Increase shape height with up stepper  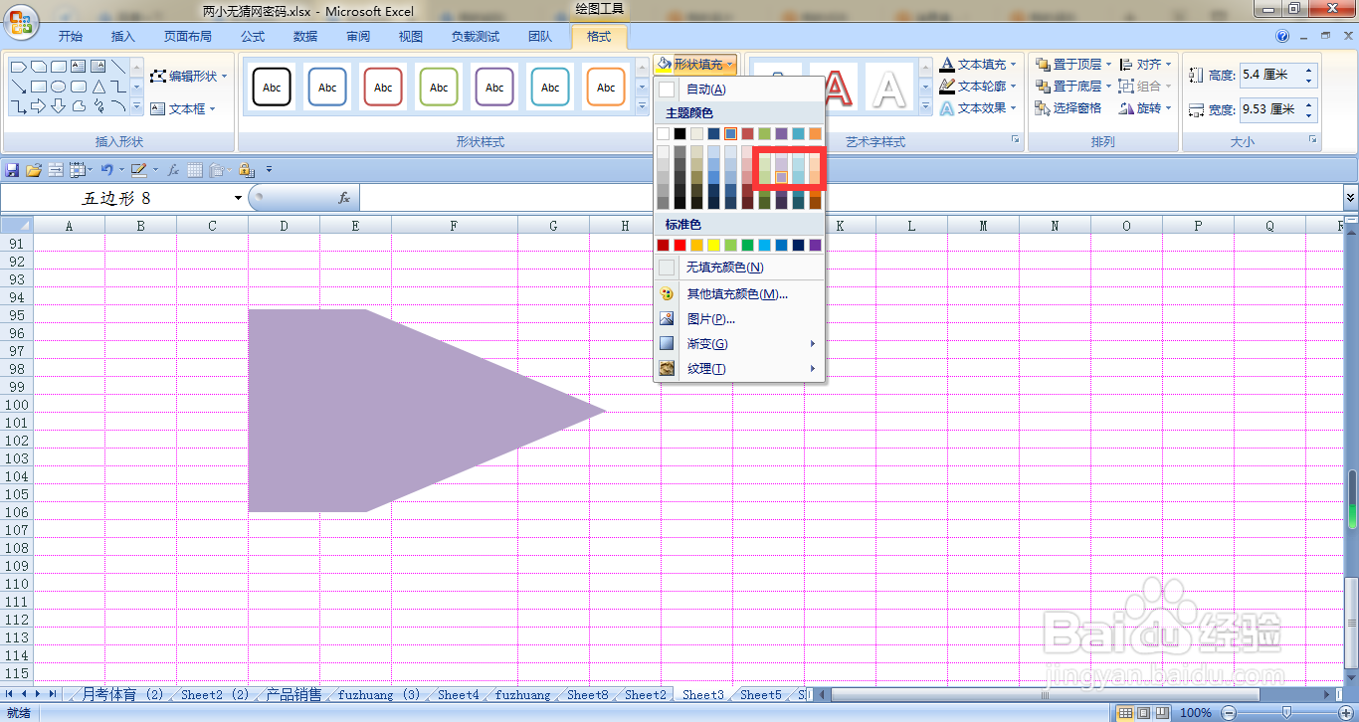1308,70
